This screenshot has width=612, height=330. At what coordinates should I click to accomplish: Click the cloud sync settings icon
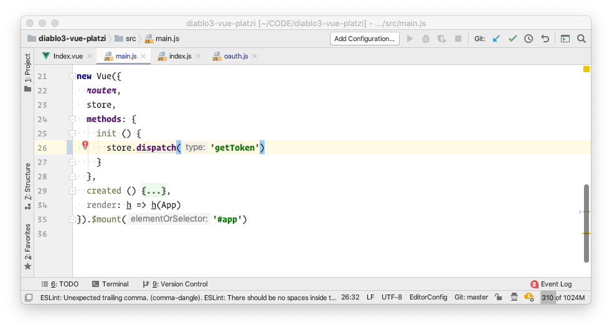tap(529, 297)
